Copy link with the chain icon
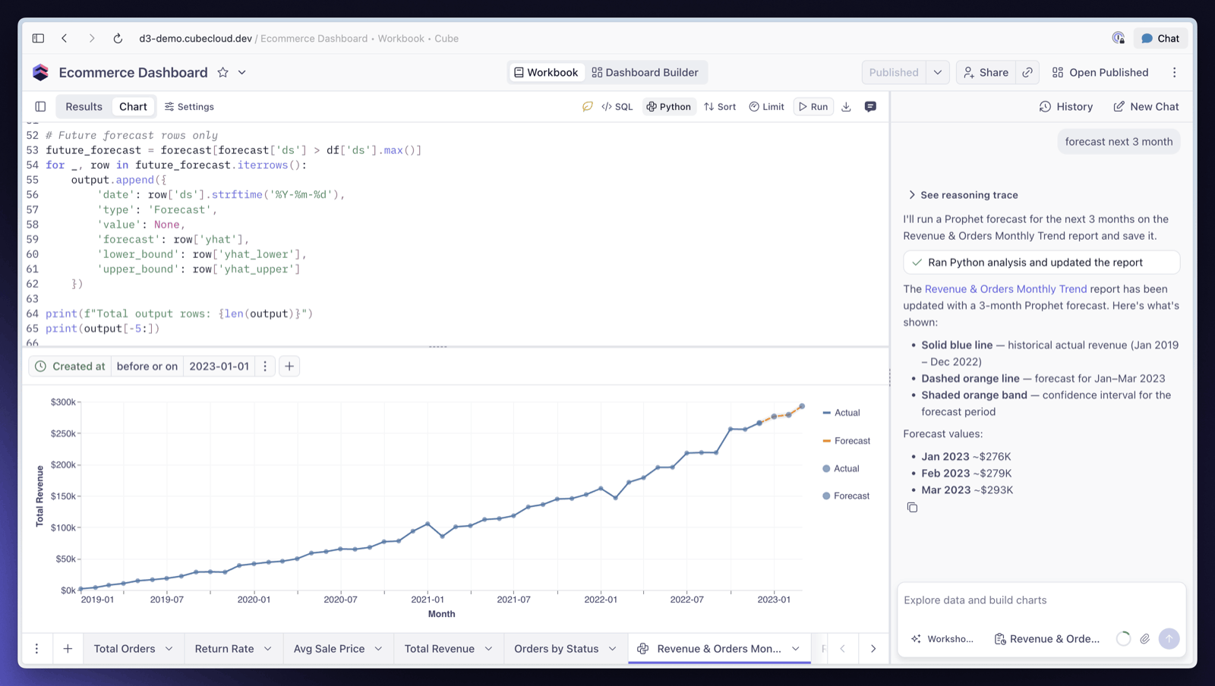This screenshot has width=1215, height=686. click(1027, 72)
